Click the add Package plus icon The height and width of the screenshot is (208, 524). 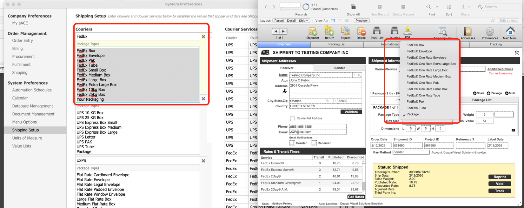pos(488,93)
